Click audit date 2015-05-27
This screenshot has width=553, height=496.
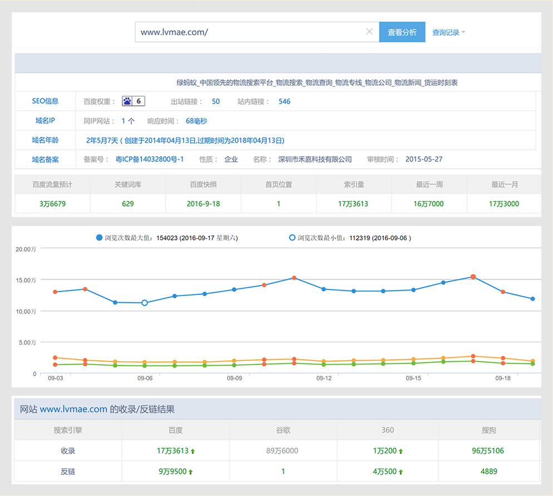(x=423, y=159)
